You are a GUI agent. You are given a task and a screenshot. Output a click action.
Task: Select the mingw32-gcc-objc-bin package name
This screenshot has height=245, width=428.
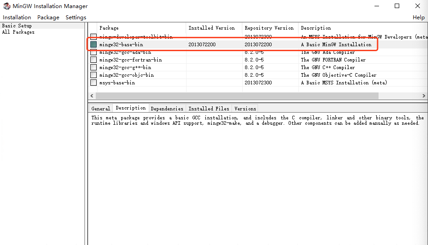pos(127,75)
